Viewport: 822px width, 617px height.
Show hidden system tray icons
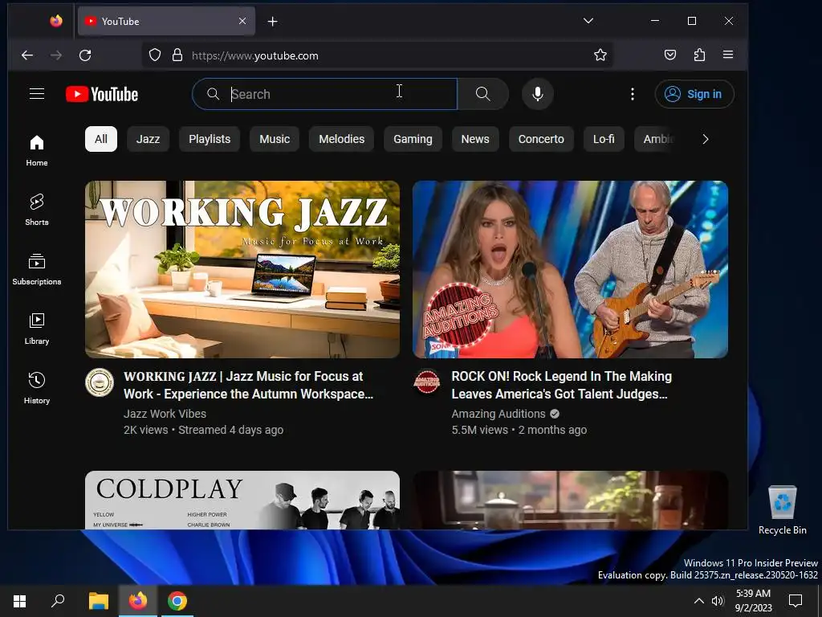coord(699,601)
